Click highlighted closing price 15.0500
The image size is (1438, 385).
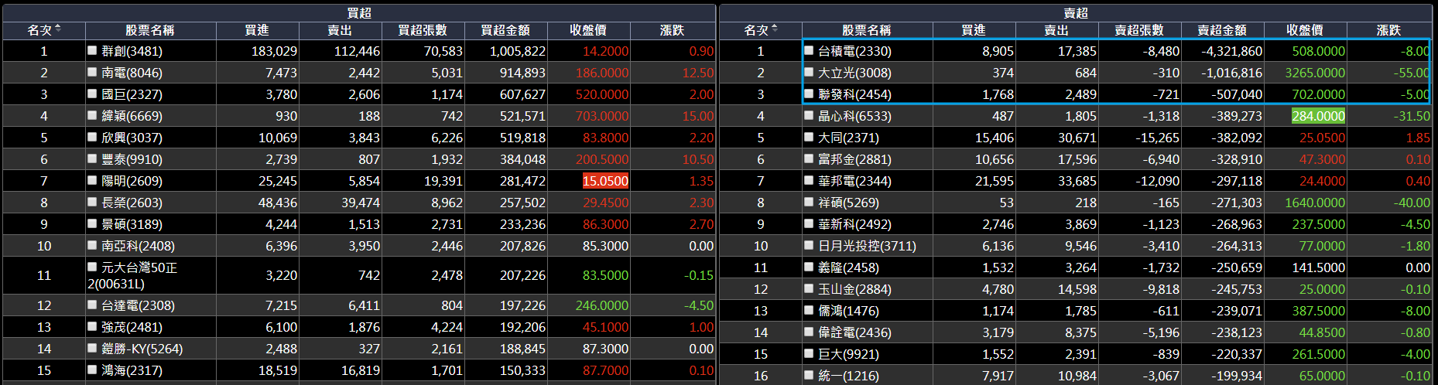click(x=605, y=181)
